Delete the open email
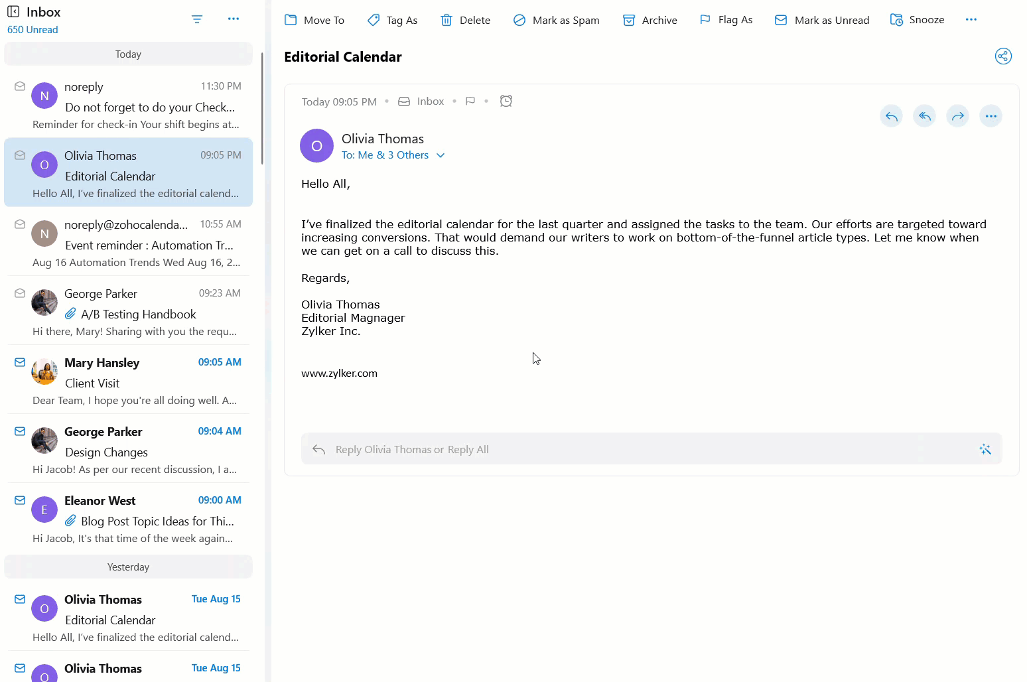The image size is (1027, 682). click(465, 20)
